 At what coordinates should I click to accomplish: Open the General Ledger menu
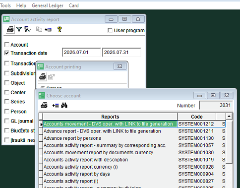click(48, 5)
